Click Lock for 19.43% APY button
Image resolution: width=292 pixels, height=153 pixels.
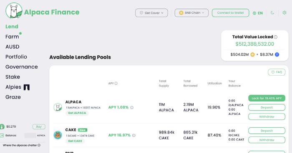[267, 98]
